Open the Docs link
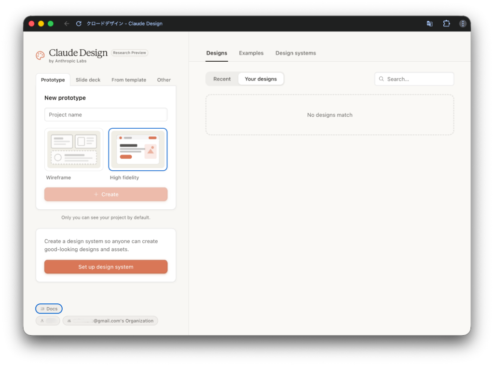Image resolution: width=494 pixels, height=366 pixels. [x=49, y=309]
